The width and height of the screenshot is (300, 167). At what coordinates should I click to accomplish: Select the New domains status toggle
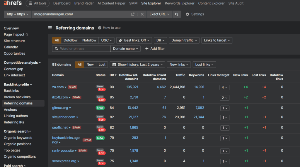(90, 65)
